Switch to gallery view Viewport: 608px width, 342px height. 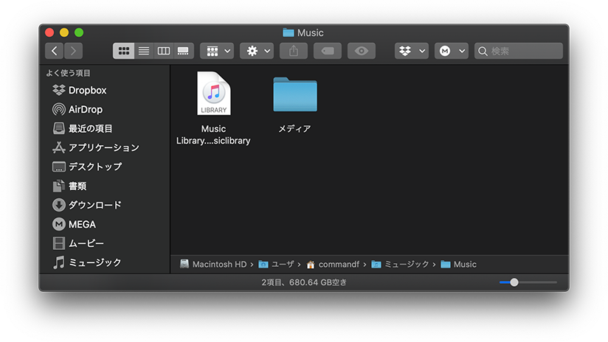(x=183, y=51)
